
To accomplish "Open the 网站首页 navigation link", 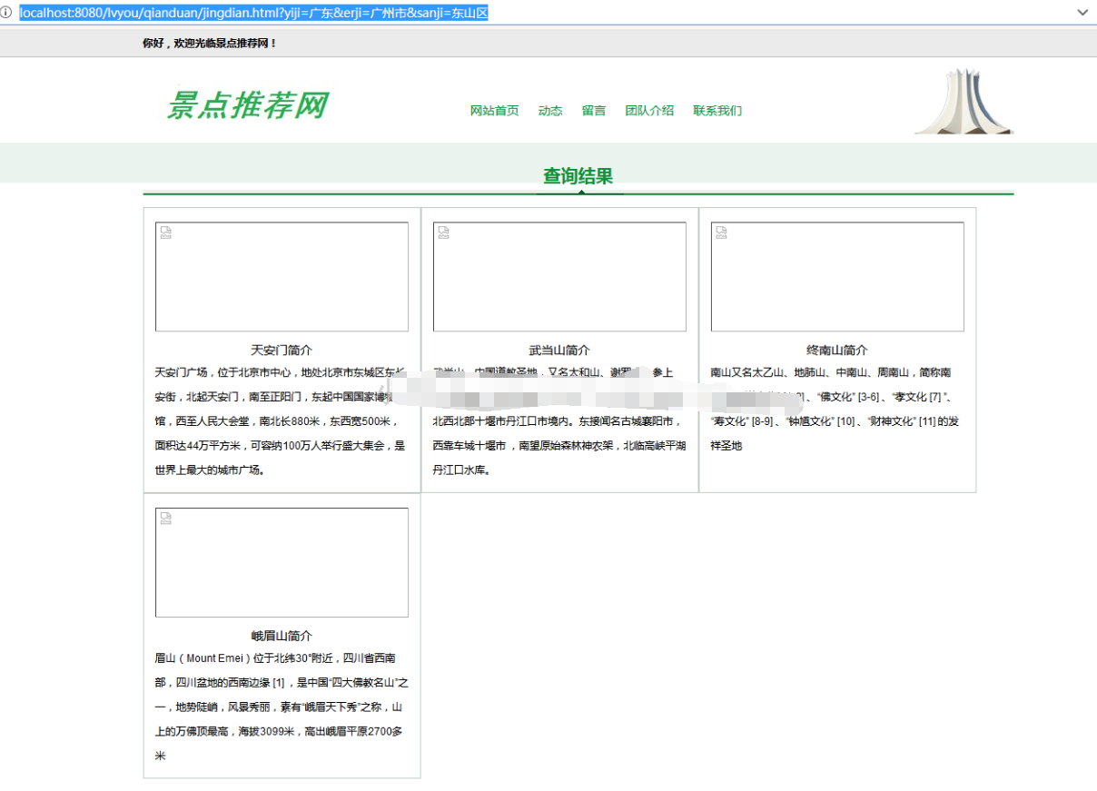I will (494, 111).
